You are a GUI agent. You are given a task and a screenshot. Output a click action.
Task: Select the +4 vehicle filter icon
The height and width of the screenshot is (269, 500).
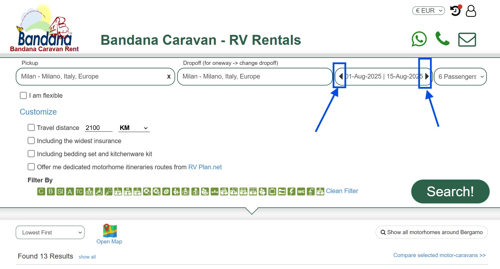pyautogui.click(x=234, y=191)
